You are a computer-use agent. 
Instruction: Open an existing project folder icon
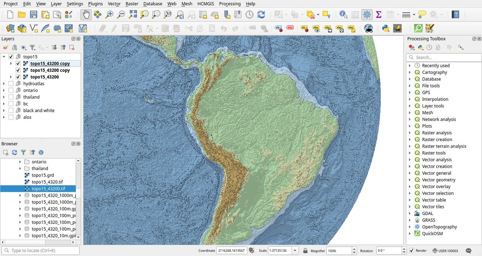tap(22, 14)
